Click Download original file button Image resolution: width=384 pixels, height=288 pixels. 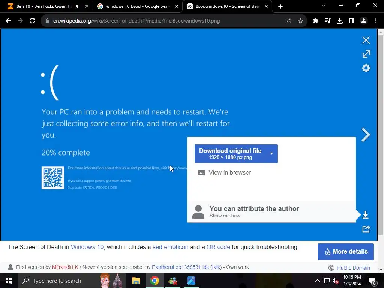pyautogui.click(x=230, y=153)
